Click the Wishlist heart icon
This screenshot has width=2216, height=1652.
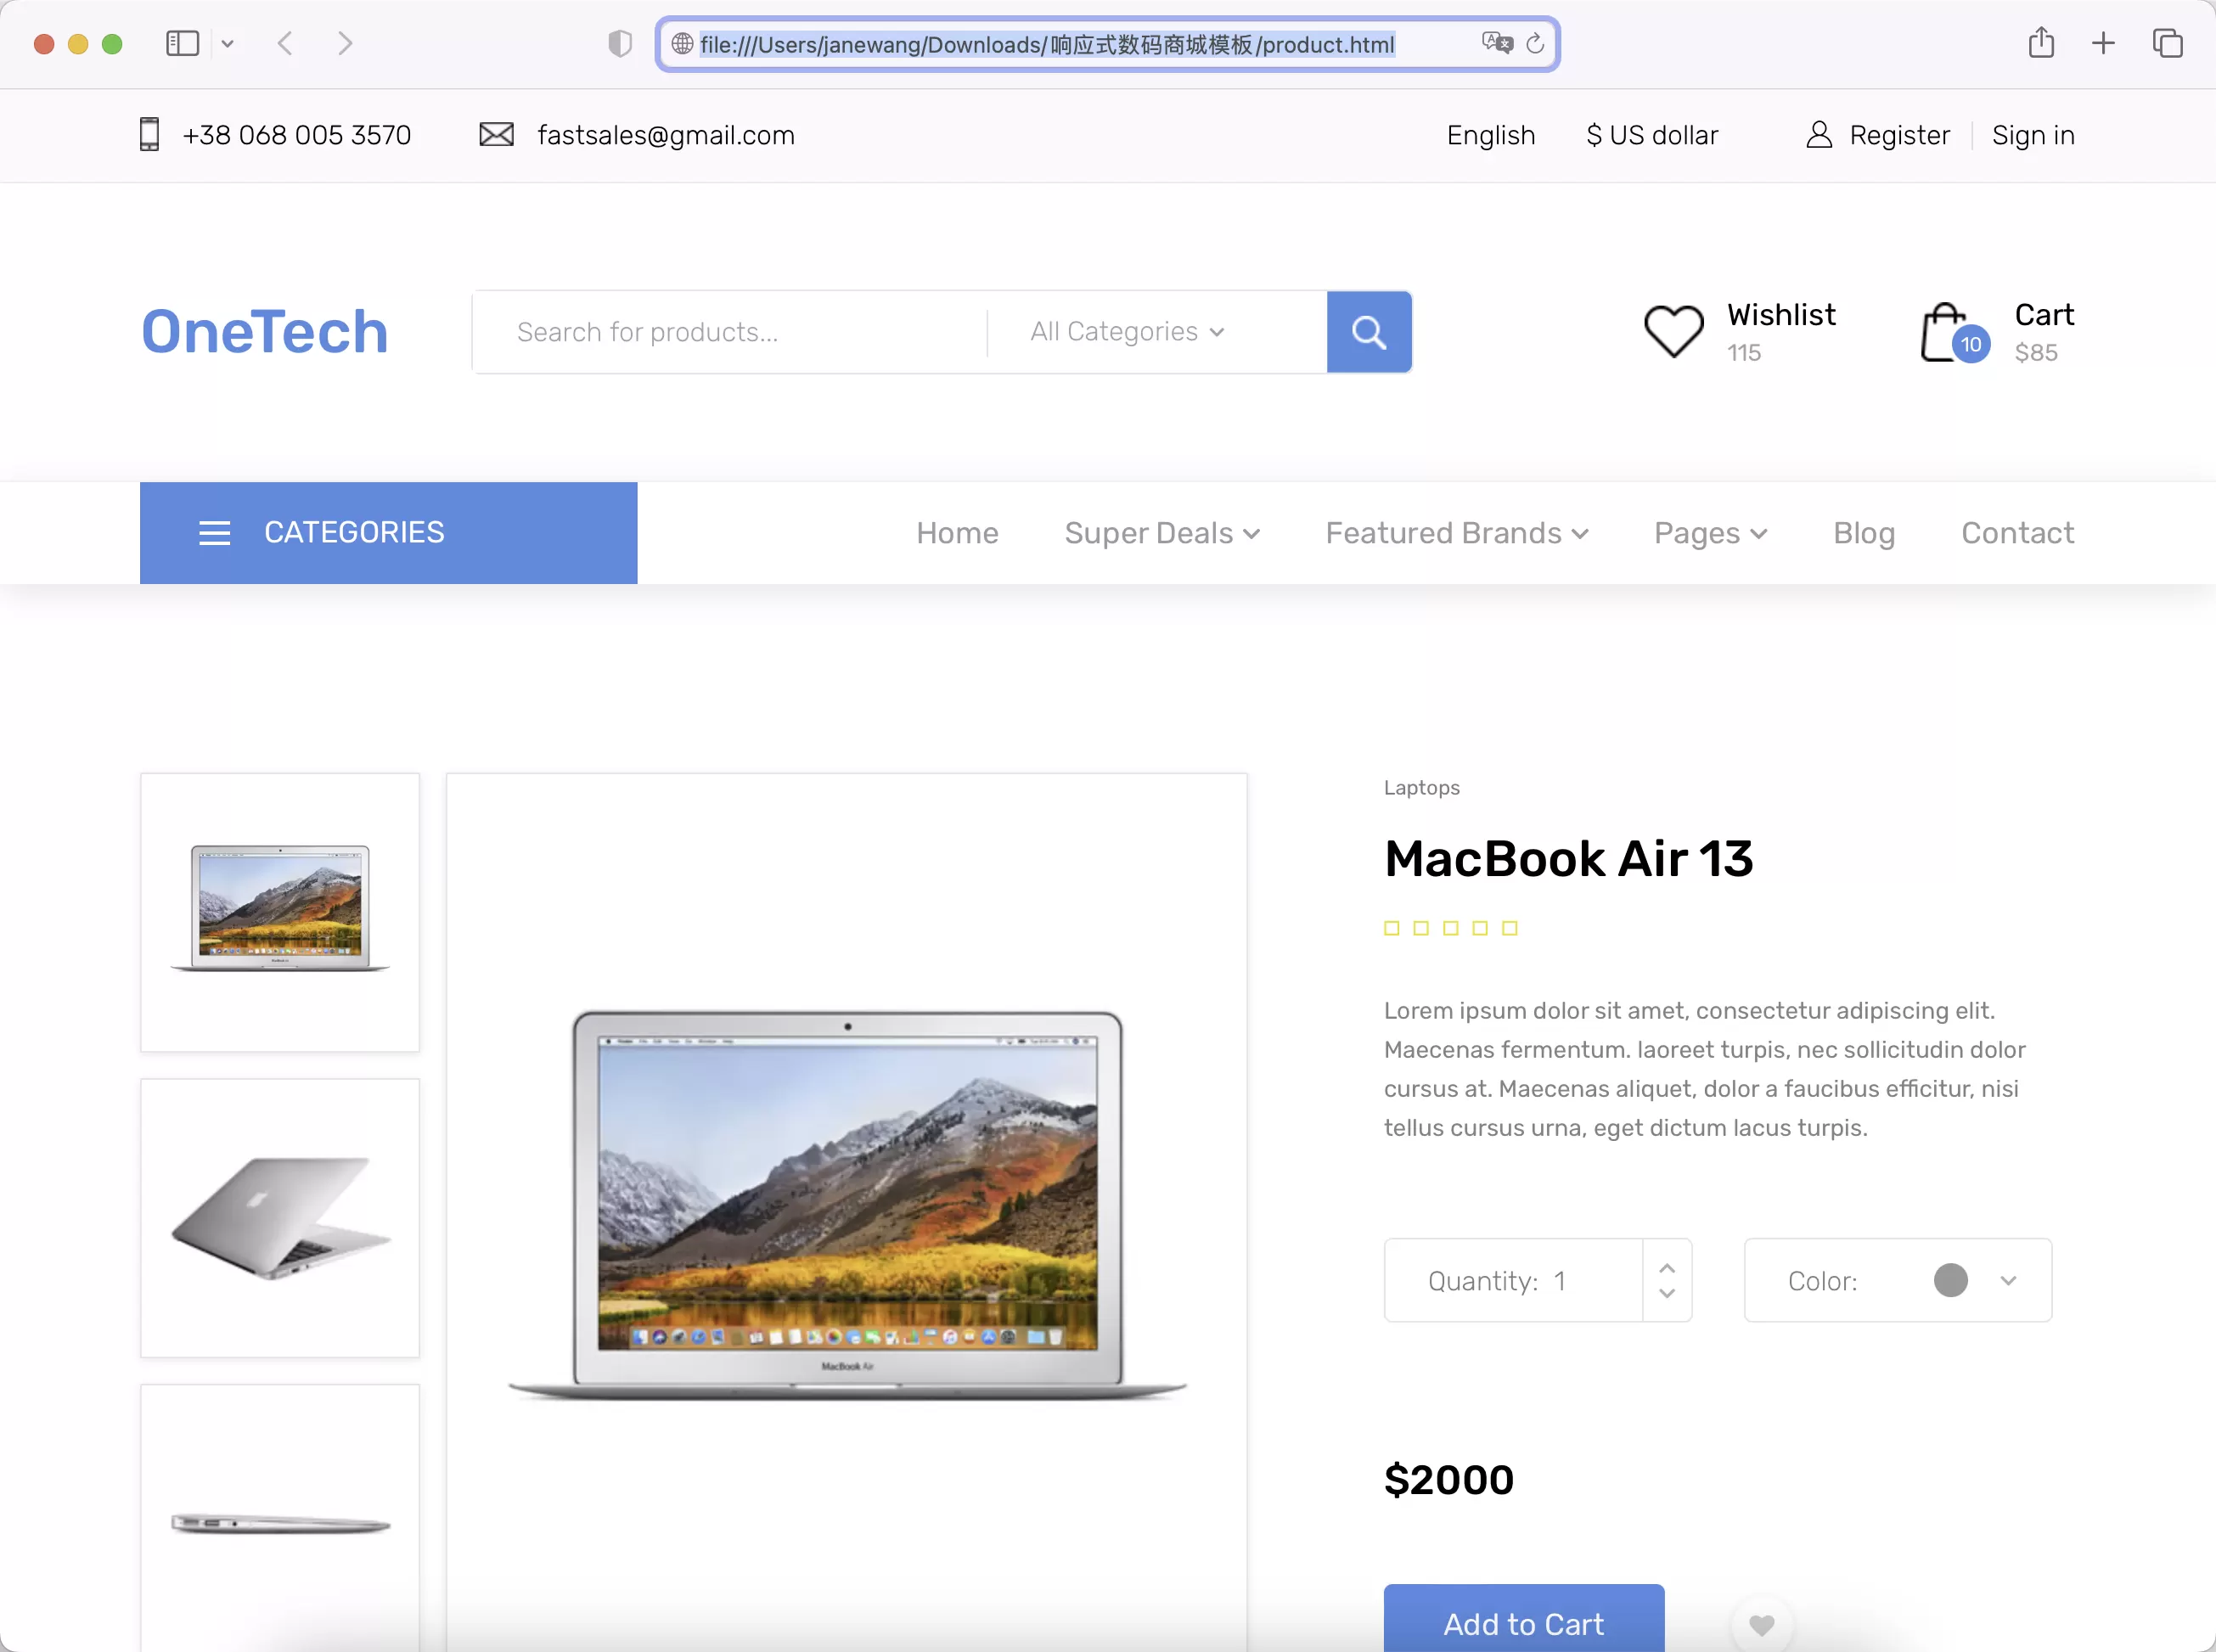pos(1674,331)
